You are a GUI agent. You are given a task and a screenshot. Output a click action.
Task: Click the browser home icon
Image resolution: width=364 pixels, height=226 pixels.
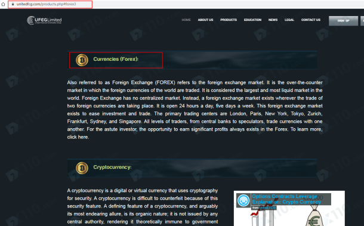pyautogui.click(x=3, y=4)
